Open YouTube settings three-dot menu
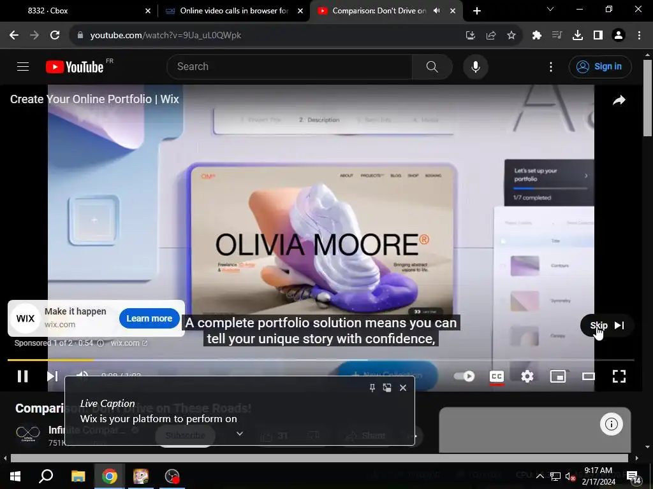 [550, 66]
